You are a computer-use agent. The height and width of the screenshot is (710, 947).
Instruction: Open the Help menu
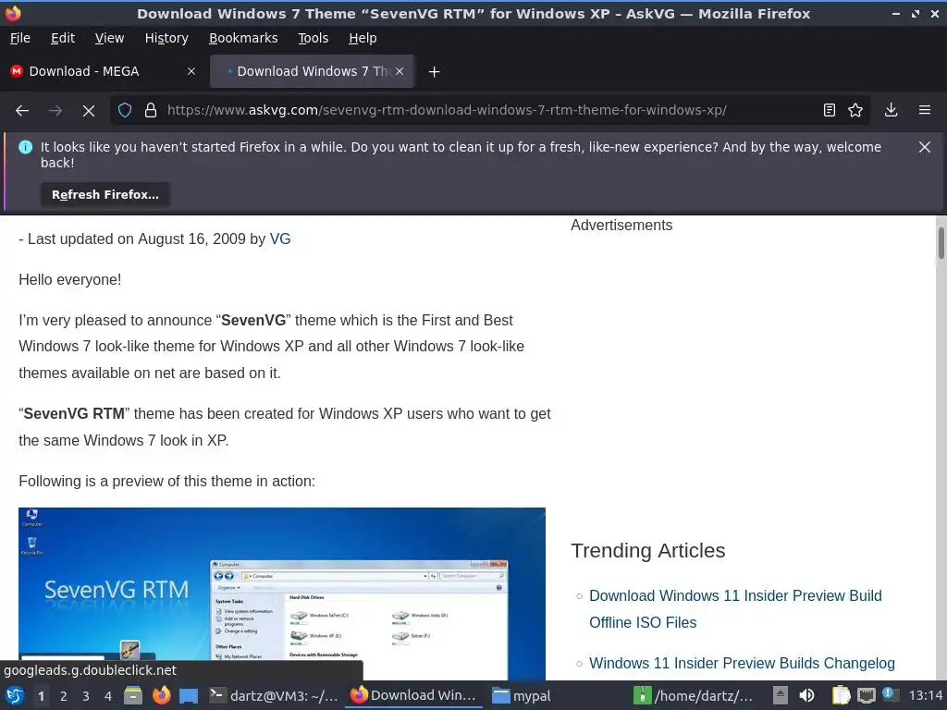point(363,38)
